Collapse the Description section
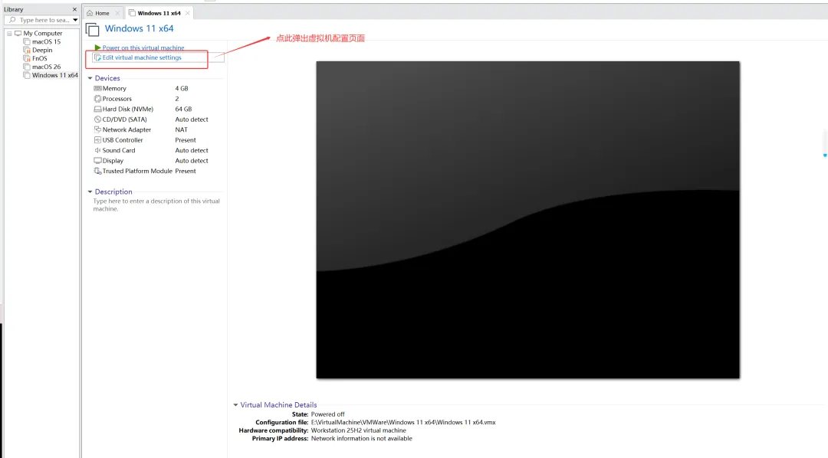 click(x=90, y=191)
